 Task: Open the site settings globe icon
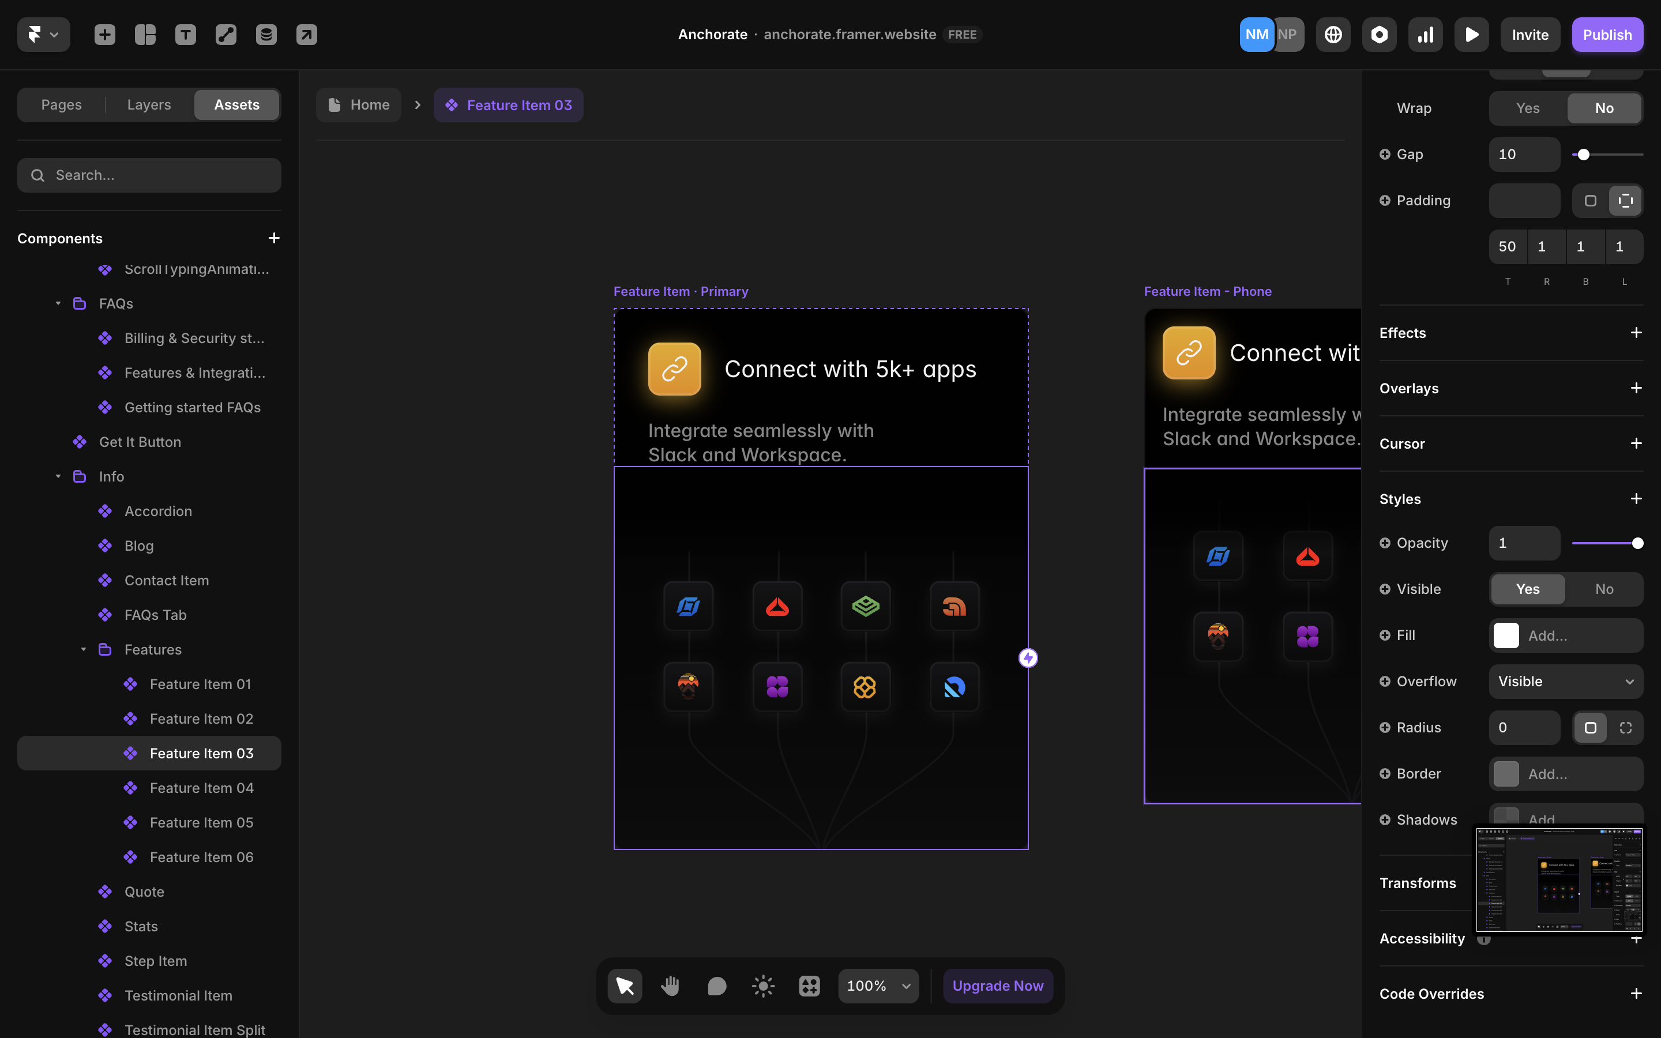1332,33
